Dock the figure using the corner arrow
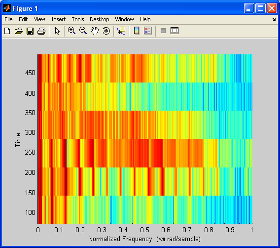 274,19
